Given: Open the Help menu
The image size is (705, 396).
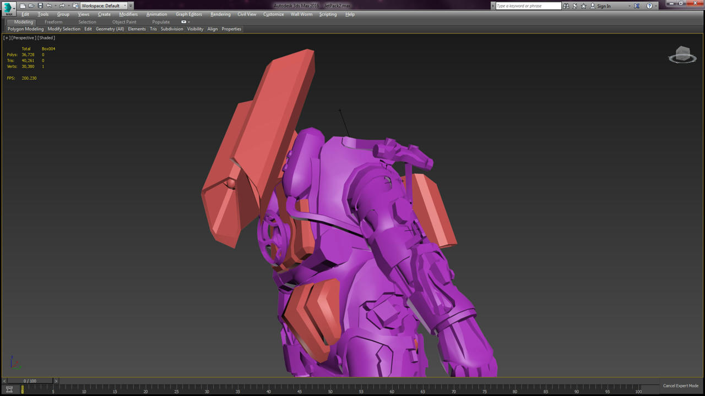Looking at the screenshot, I should (x=350, y=14).
